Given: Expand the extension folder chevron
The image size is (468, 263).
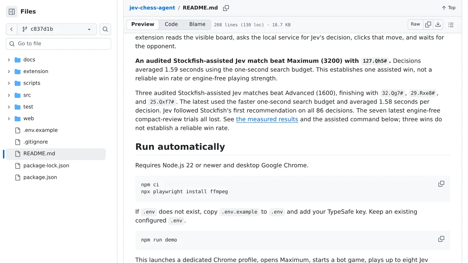Looking at the screenshot, I should (9, 71).
